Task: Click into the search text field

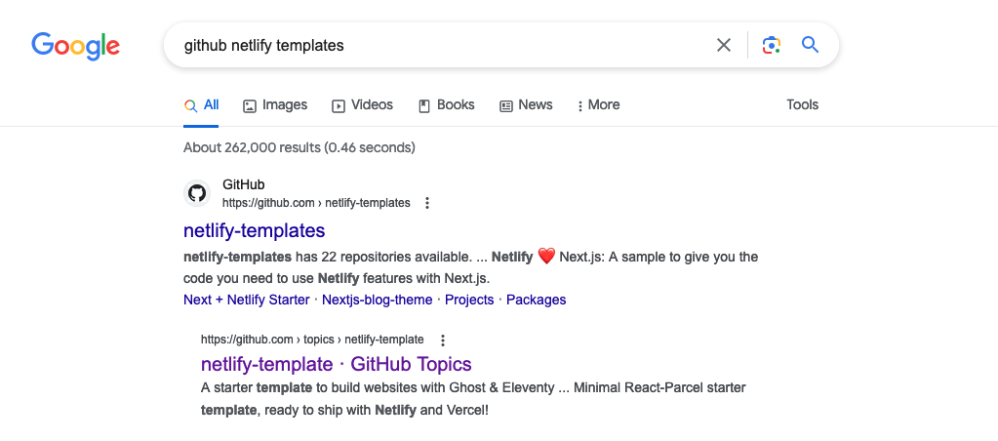Action: click(x=439, y=45)
